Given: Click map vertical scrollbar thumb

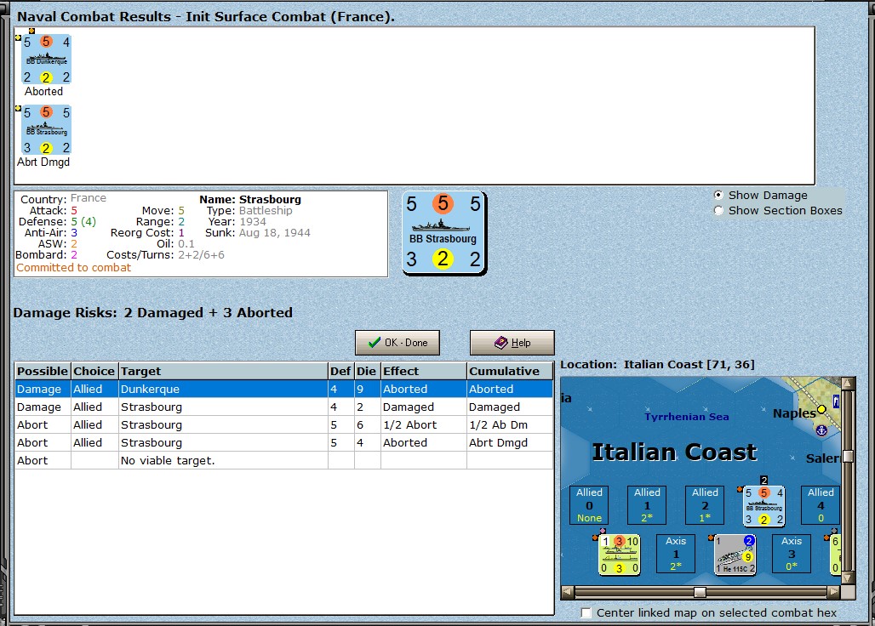Looking at the screenshot, I should click(849, 457).
